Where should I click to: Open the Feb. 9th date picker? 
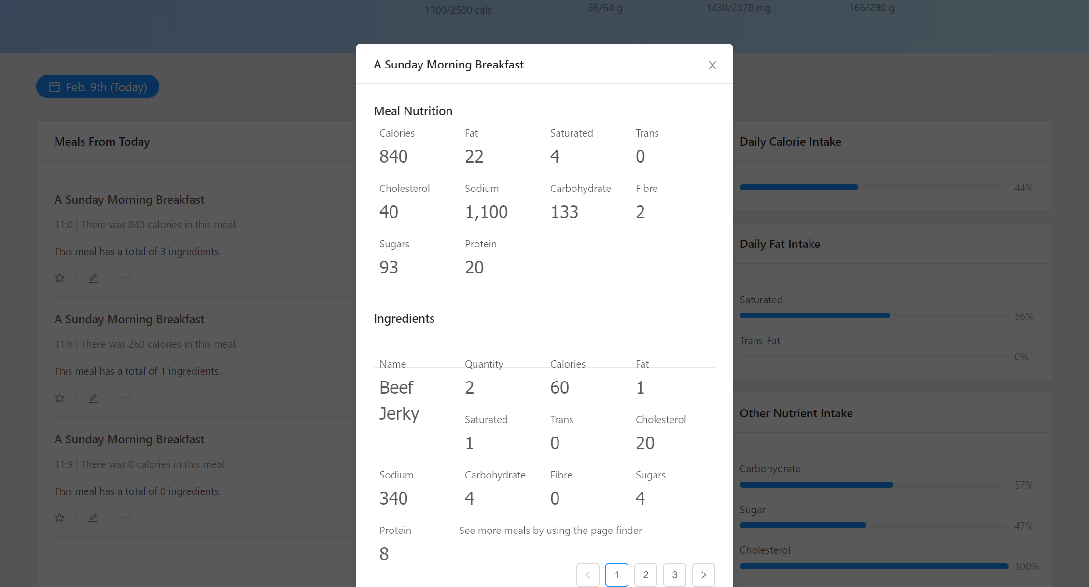point(106,87)
